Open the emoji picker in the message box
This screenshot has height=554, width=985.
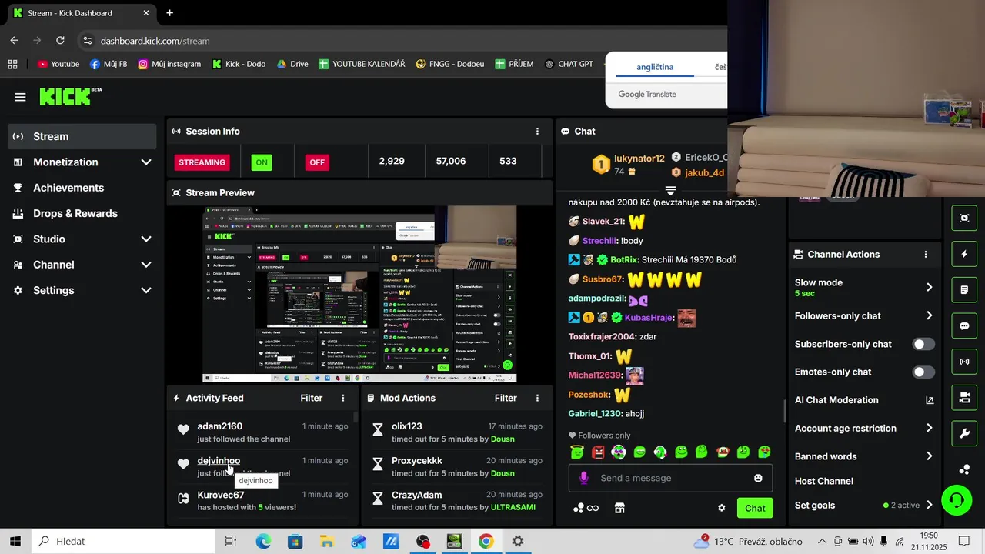tap(758, 478)
